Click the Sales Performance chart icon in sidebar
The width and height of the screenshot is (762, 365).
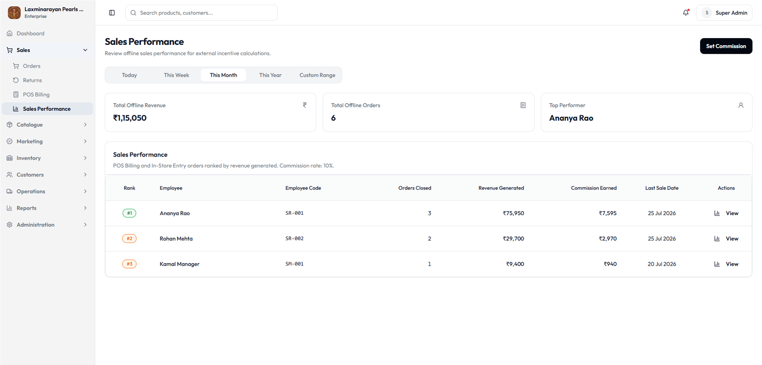tap(16, 109)
